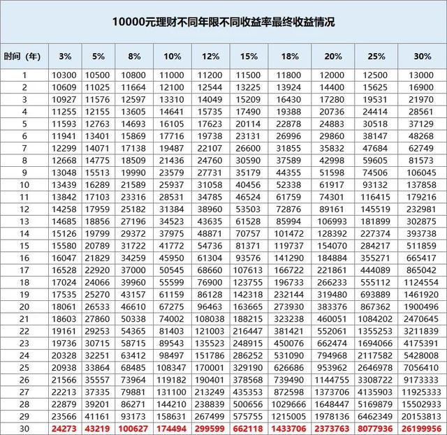
Task: Click red total 26199956 in year 30
Action: tap(421, 429)
